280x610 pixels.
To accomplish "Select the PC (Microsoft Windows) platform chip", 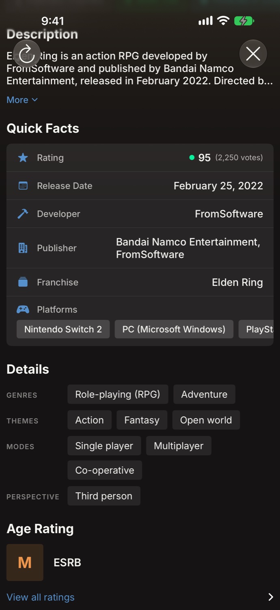I will 174,329.
